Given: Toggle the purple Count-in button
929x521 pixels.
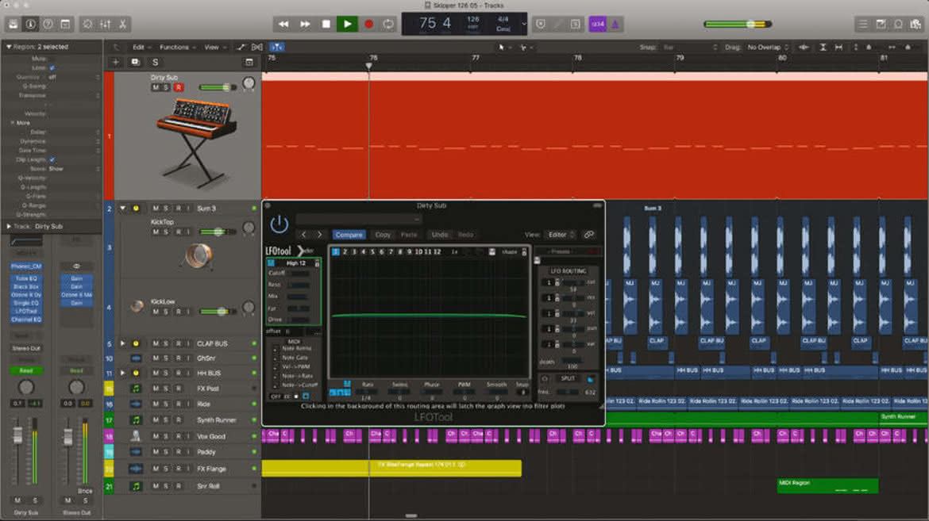Looking at the screenshot, I should pos(597,25).
